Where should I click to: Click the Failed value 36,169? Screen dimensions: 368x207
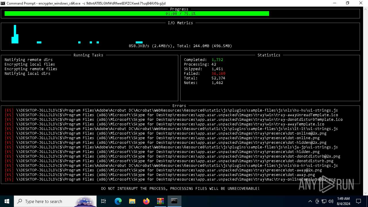[x=218, y=73]
